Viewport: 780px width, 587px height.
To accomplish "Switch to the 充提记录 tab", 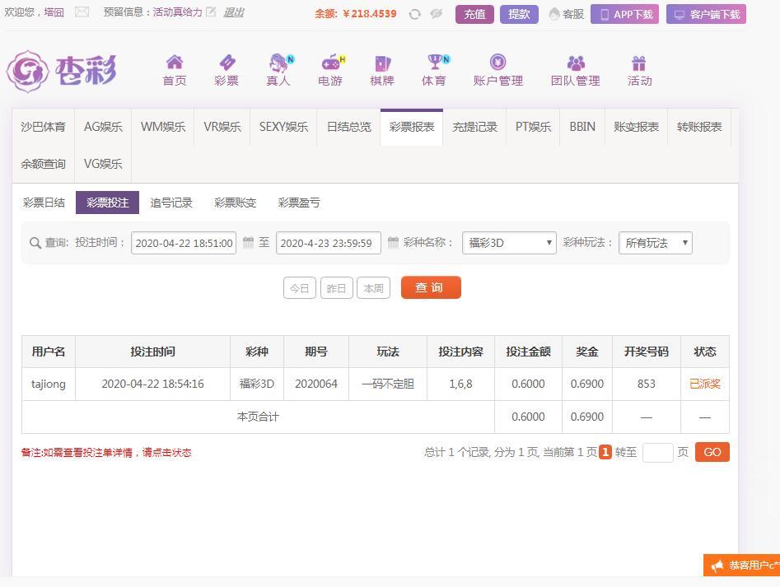I will click(474, 127).
